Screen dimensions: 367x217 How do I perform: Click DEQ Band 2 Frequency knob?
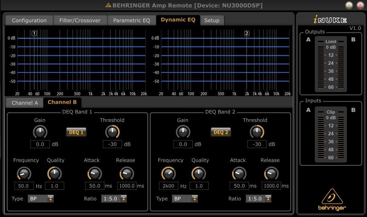point(169,174)
